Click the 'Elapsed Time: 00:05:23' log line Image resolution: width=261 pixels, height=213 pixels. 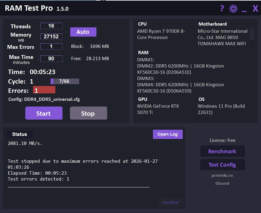(x=37, y=173)
